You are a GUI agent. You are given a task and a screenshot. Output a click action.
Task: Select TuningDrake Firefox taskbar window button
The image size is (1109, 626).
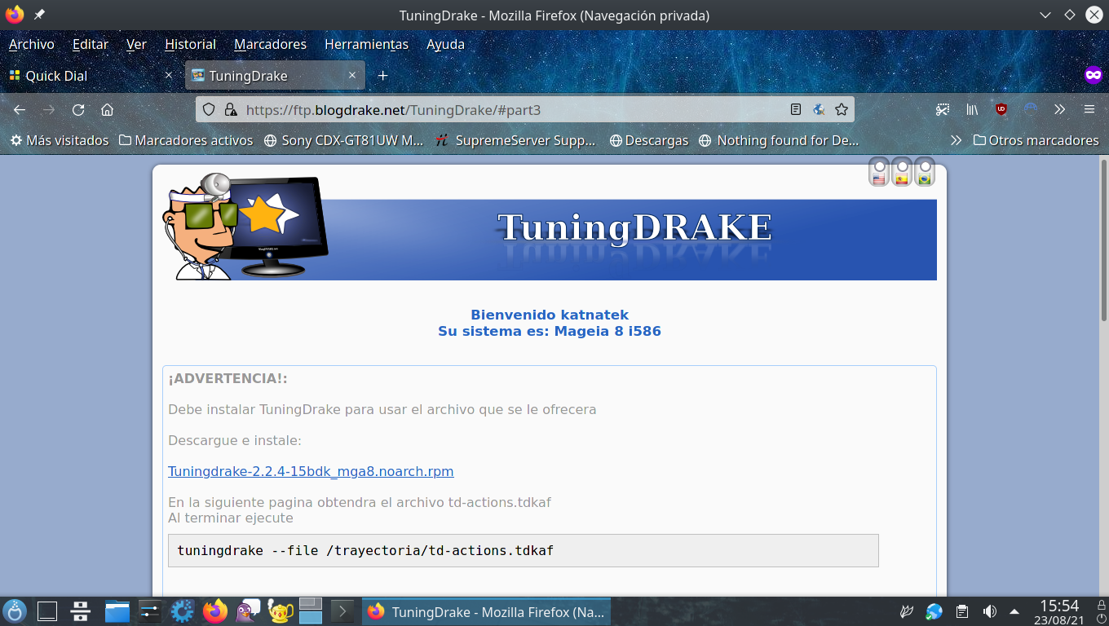pyautogui.click(x=486, y=611)
